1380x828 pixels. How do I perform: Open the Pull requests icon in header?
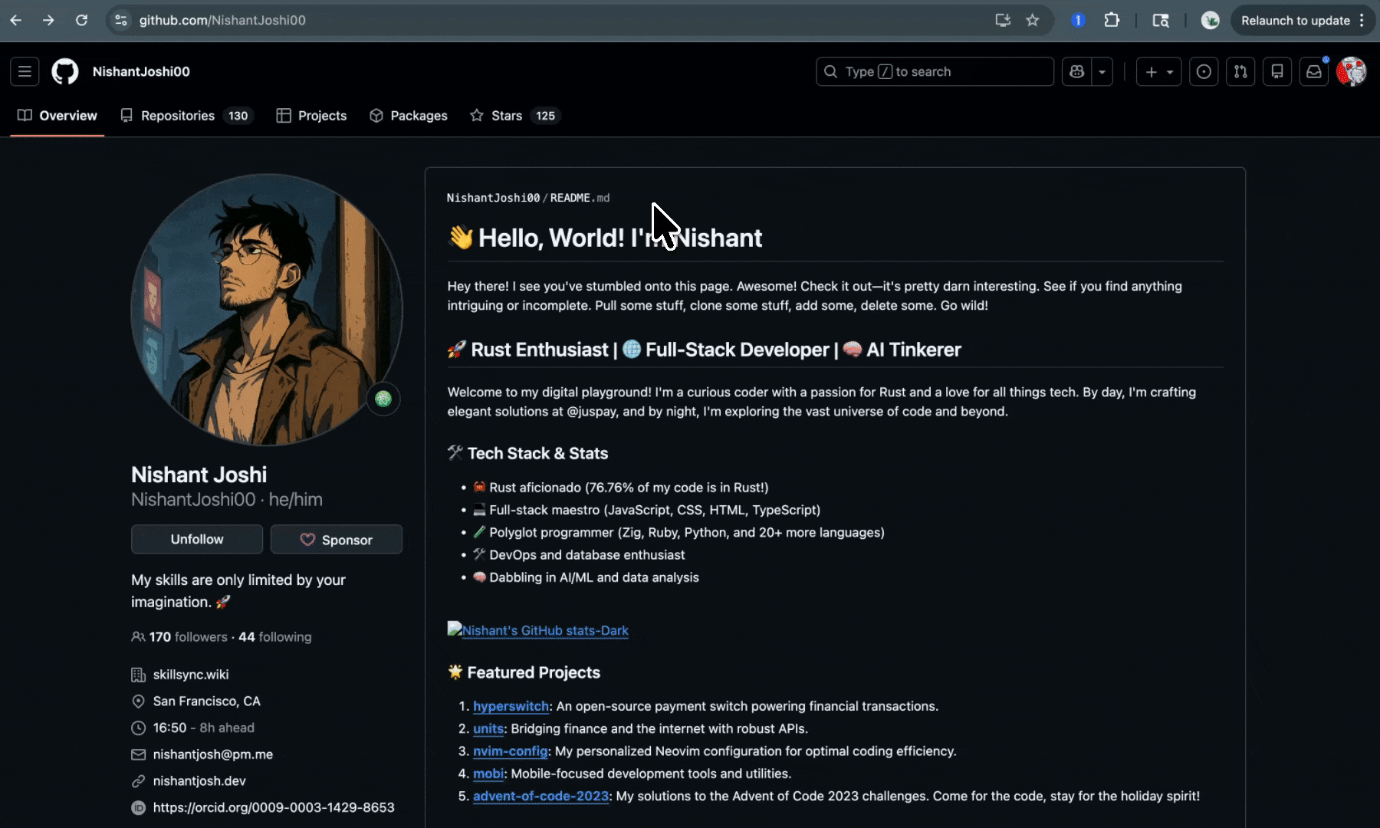coord(1240,71)
